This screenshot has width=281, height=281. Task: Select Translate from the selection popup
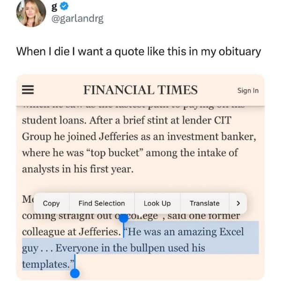[x=204, y=203]
